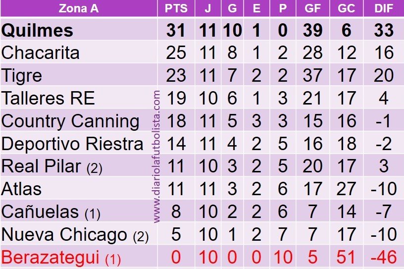Click the GF column header
404x269 pixels.
click(x=312, y=8)
